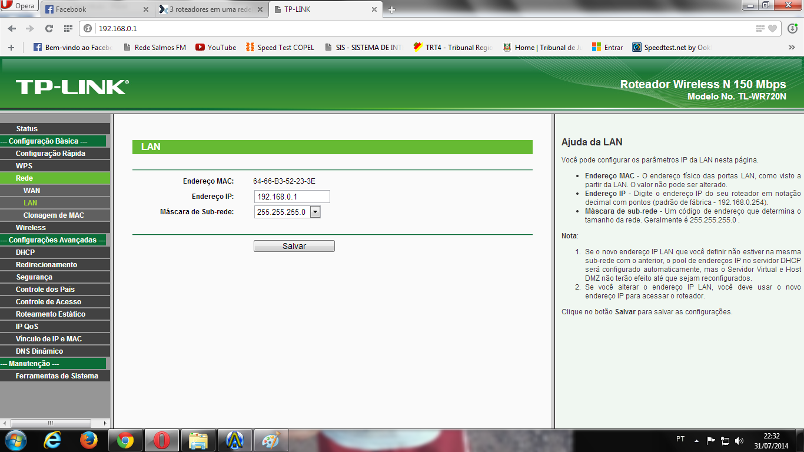804x452 pixels.
Task: Open the IP QoS menu item
Action: tap(55, 326)
